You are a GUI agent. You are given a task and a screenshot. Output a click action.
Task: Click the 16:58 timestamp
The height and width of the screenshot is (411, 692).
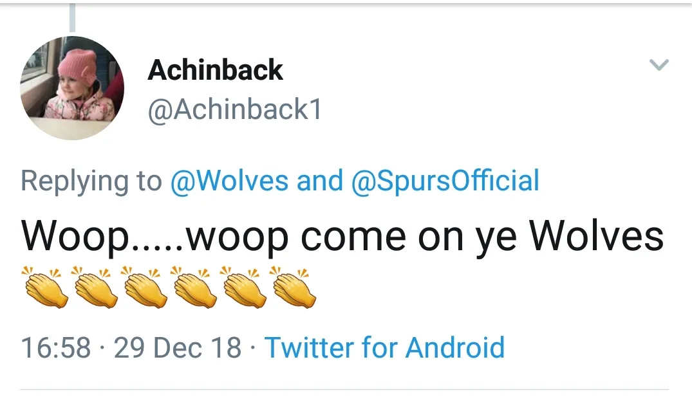click(56, 347)
